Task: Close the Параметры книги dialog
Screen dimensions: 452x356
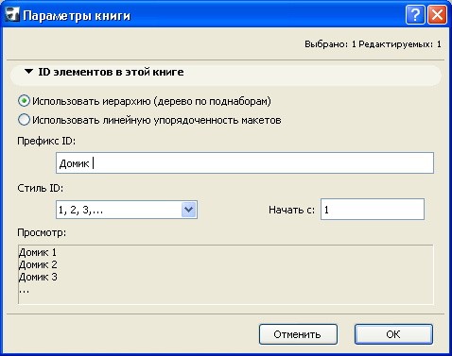Action: tap(437, 15)
